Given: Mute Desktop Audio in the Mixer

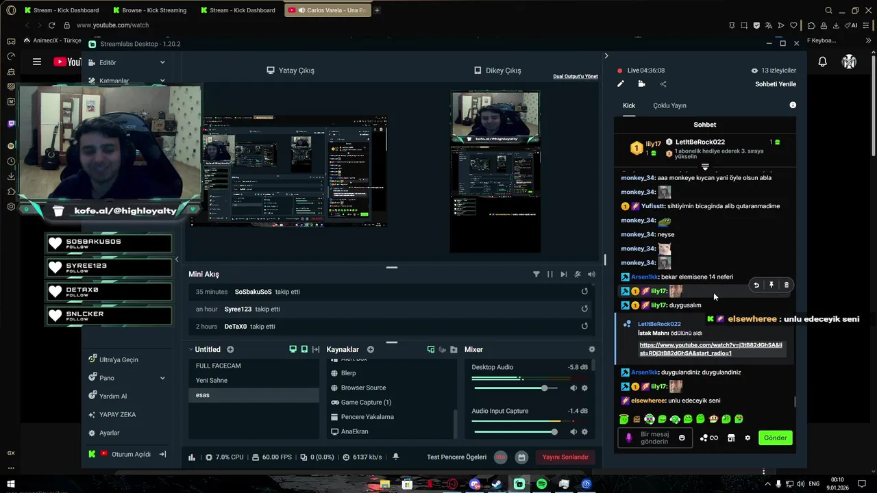Looking at the screenshot, I should pyautogui.click(x=573, y=388).
